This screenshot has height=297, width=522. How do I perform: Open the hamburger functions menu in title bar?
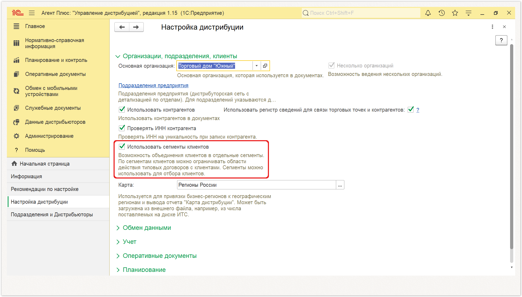coord(32,13)
